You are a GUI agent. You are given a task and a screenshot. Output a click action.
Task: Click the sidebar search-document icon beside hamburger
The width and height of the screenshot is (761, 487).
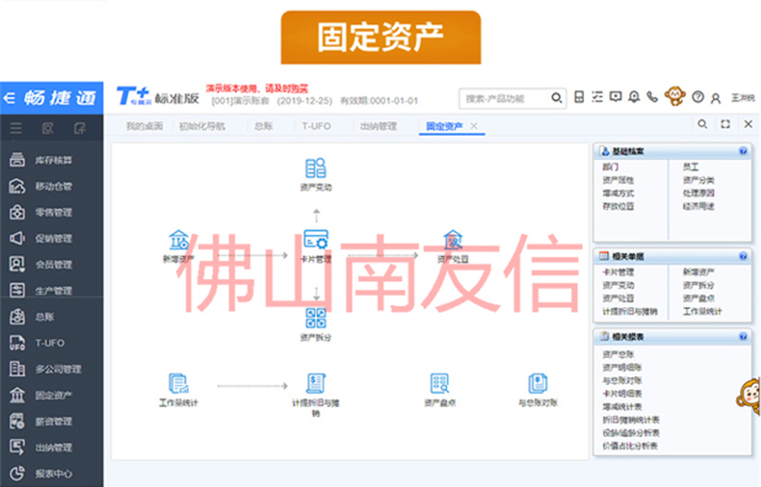point(47,128)
